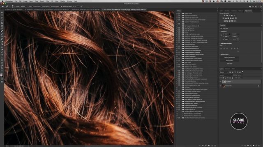The width and height of the screenshot is (263, 147).
Task: Enable Lock all for the layer
Action: 232,78
